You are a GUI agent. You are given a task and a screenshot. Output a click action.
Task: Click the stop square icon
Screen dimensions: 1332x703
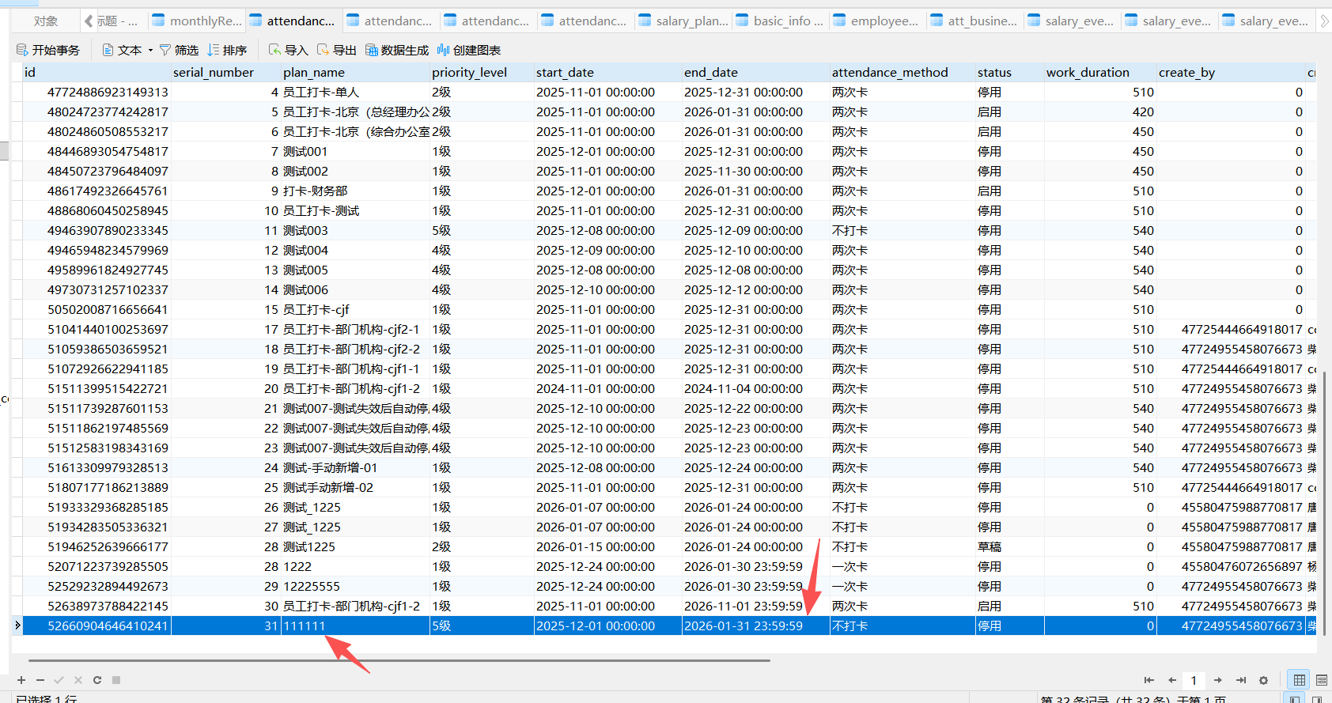[116, 680]
